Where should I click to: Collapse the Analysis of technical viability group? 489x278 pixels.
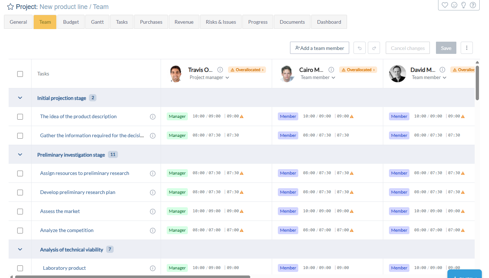click(20, 249)
